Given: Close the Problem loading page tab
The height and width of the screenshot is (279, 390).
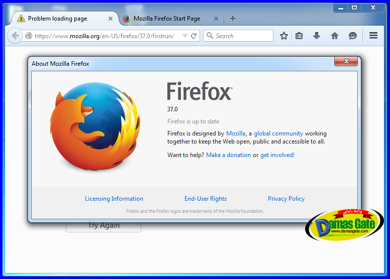Looking at the screenshot, I should point(111,19).
